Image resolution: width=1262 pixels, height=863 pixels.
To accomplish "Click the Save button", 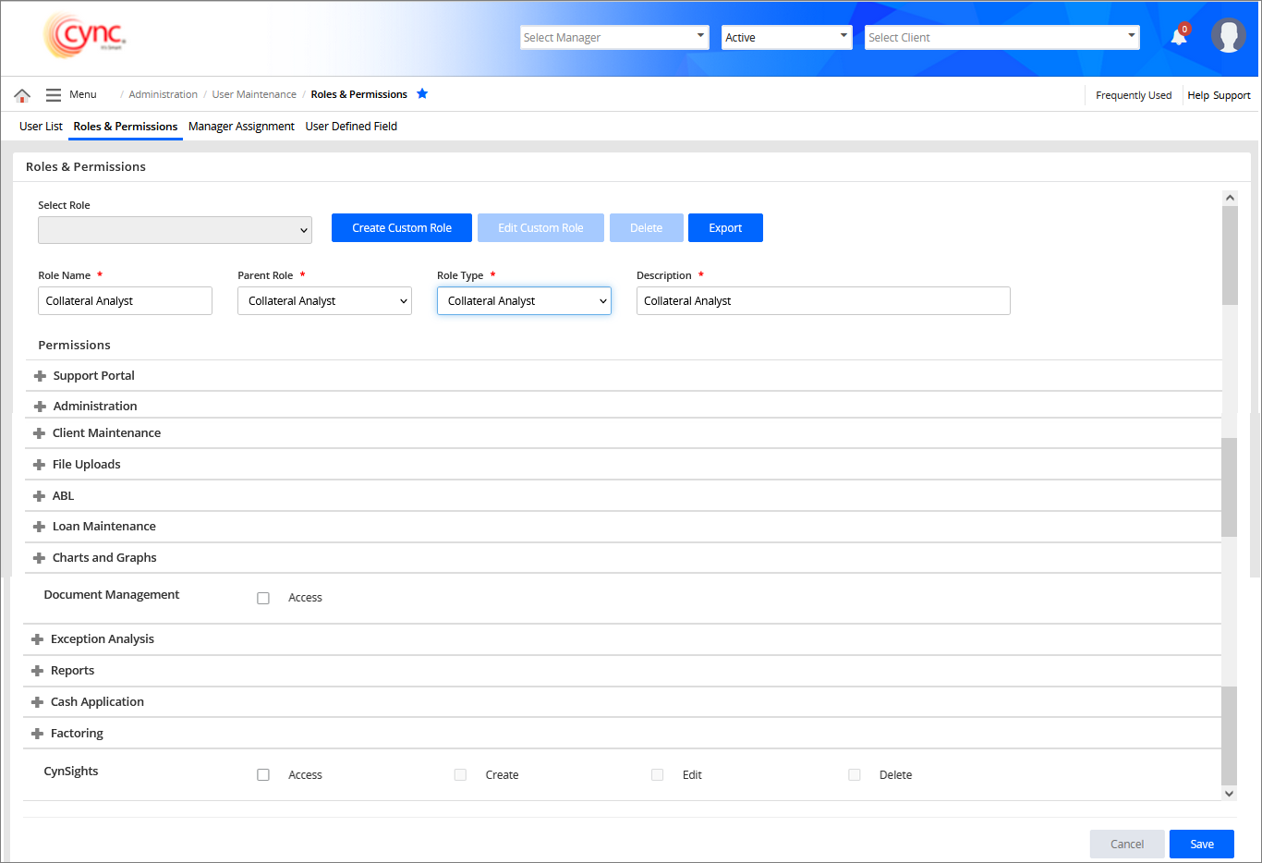I will (x=1201, y=844).
